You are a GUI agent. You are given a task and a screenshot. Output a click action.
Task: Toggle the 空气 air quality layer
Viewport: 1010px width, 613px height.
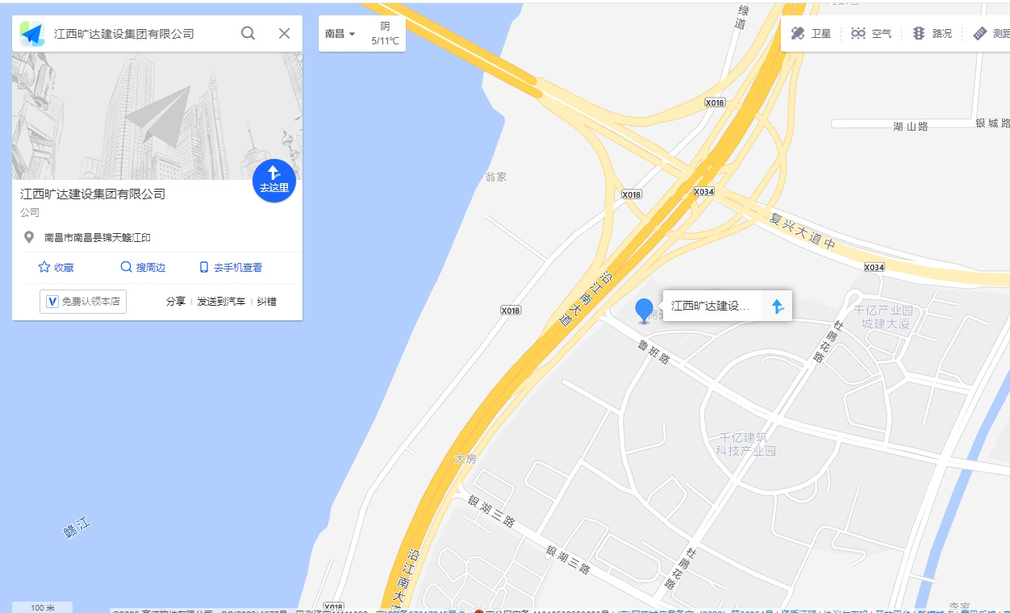[x=871, y=33]
